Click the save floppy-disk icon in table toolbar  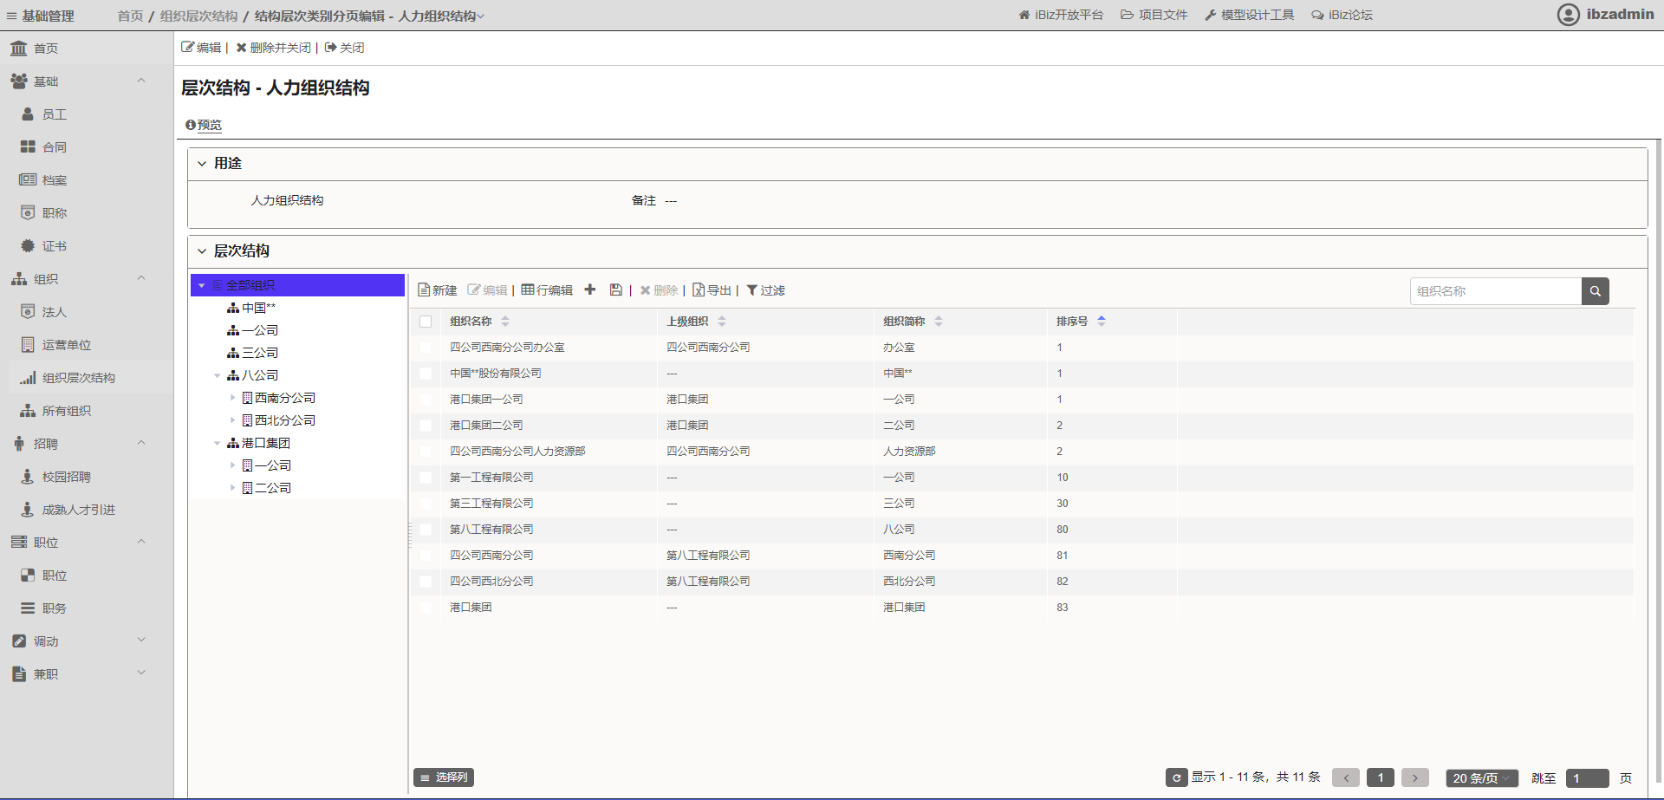pyautogui.click(x=616, y=290)
